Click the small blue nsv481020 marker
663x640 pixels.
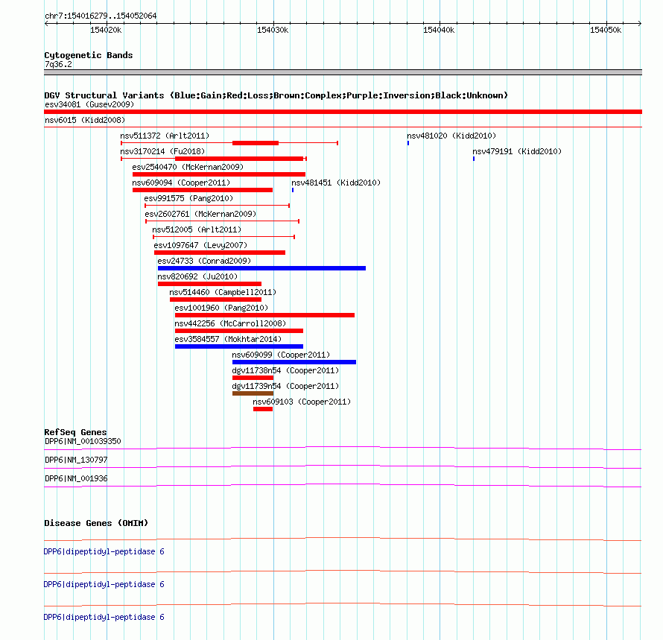pos(408,143)
